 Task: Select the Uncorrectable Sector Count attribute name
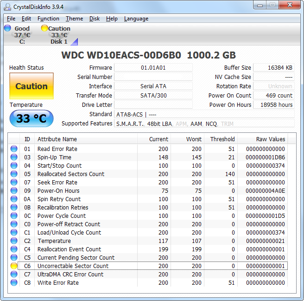tap(73, 266)
